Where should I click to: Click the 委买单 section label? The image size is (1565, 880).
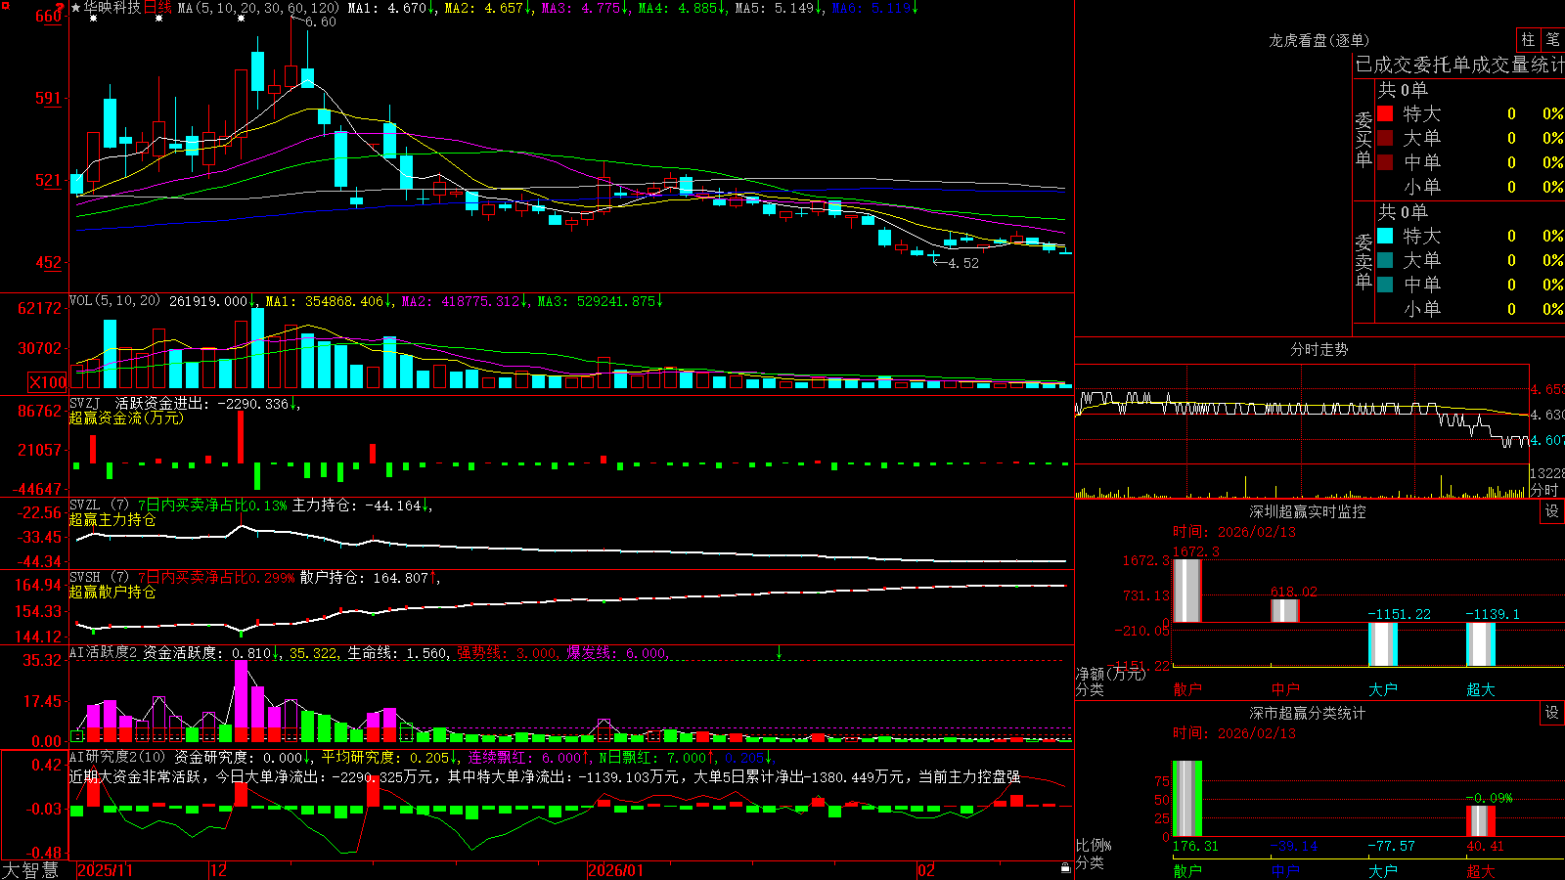click(x=1364, y=140)
